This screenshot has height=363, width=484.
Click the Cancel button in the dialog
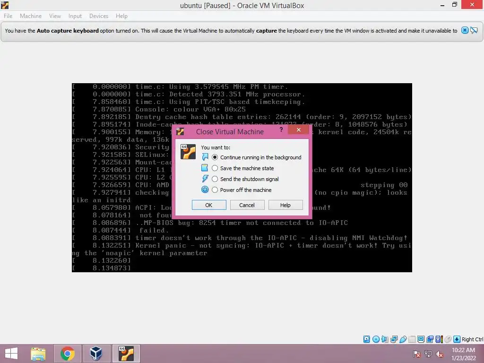tap(247, 205)
